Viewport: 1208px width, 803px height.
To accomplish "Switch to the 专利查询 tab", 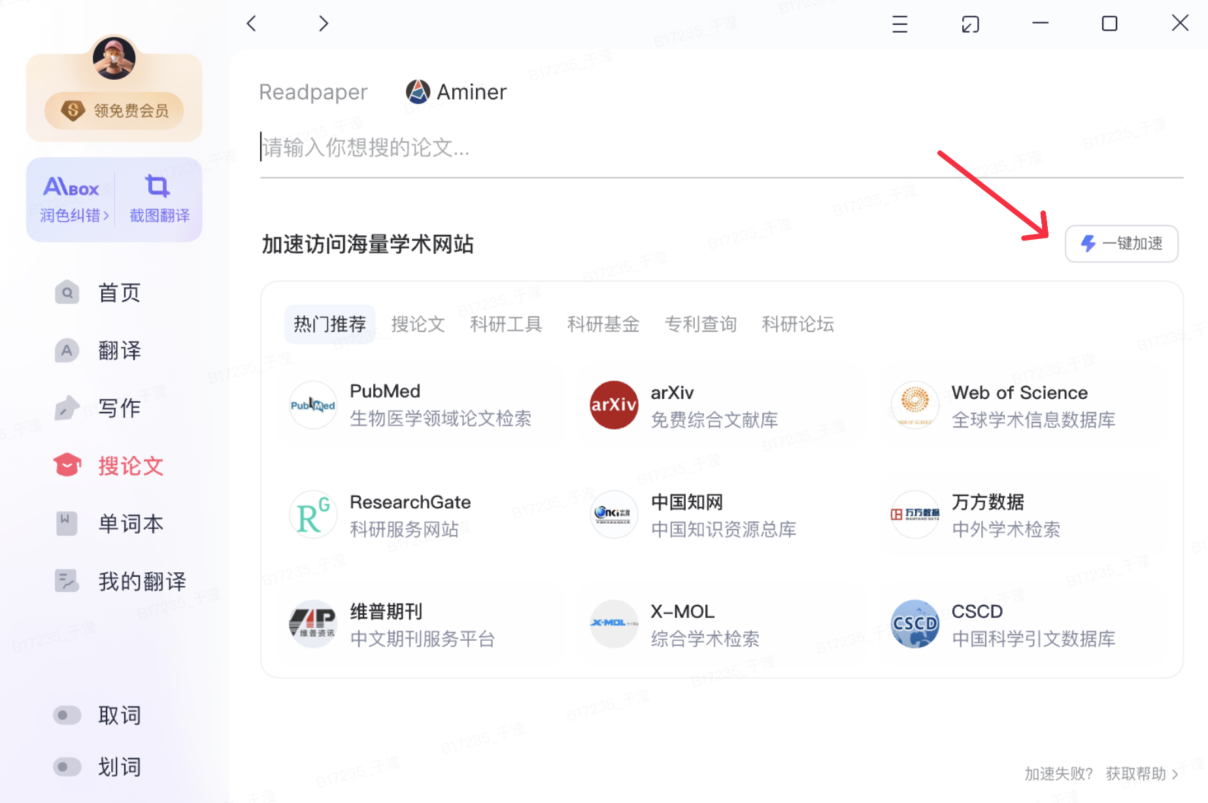I will tap(700, 324).
